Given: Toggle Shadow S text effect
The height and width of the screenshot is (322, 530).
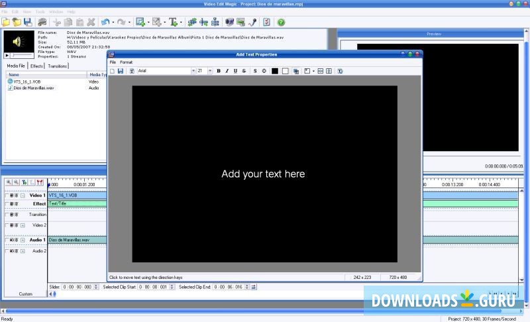Looking at the screenshot, I should 255,71.
